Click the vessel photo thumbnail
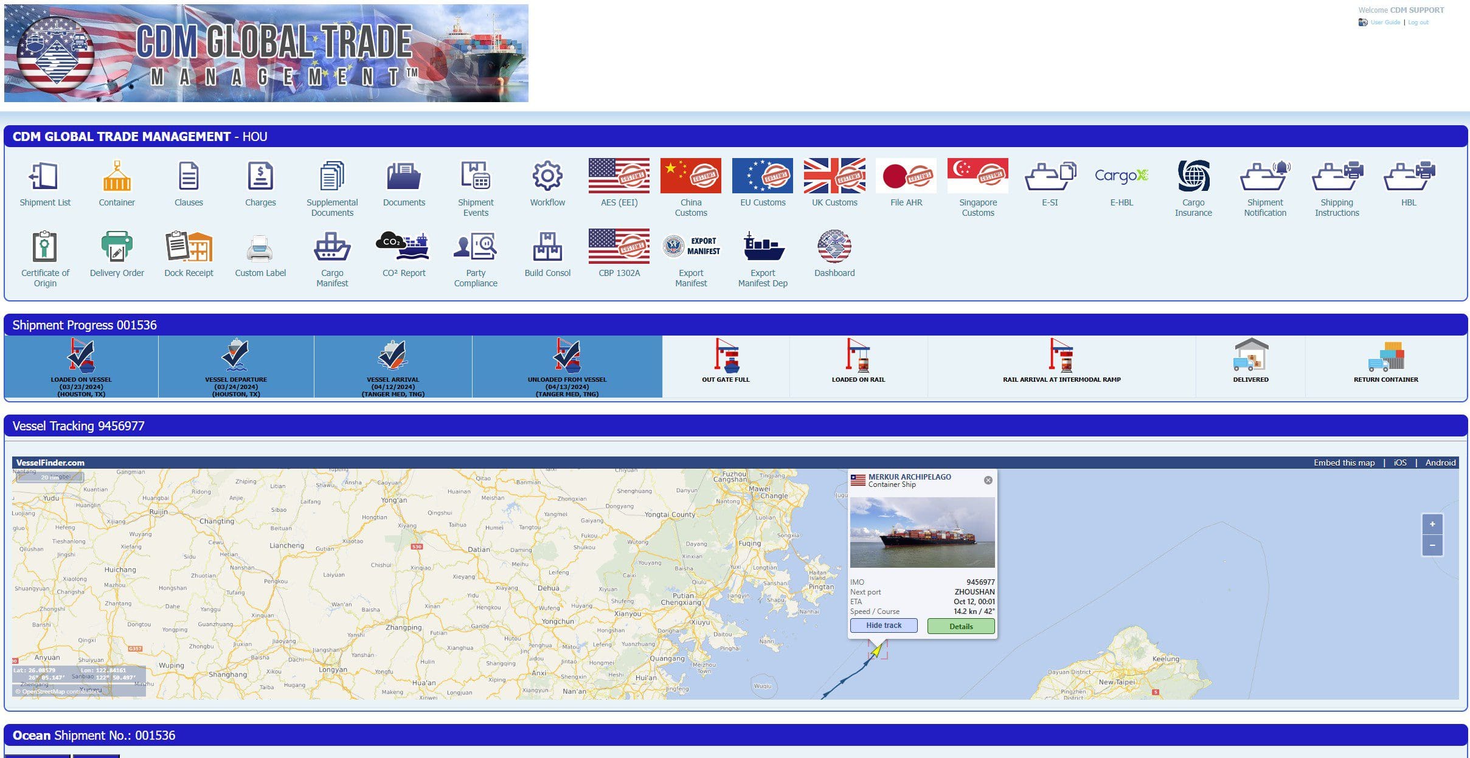The image size is (1470, 758). click(x=922, y=532)
